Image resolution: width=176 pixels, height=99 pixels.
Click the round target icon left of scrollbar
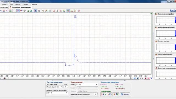point(4,78)
